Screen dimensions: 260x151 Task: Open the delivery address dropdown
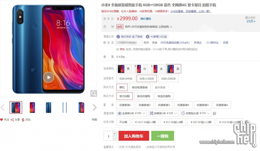pyautogui.click(x=129, y=43)
